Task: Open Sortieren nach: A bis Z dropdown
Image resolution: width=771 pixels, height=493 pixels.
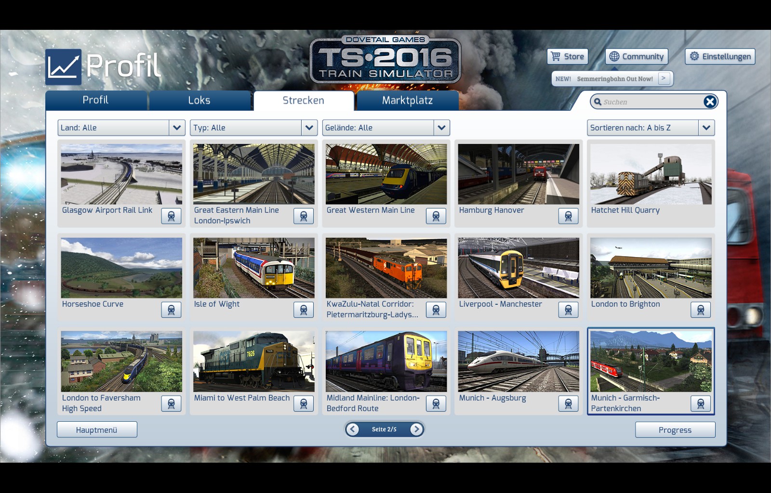Action: (x=651, y=128)
